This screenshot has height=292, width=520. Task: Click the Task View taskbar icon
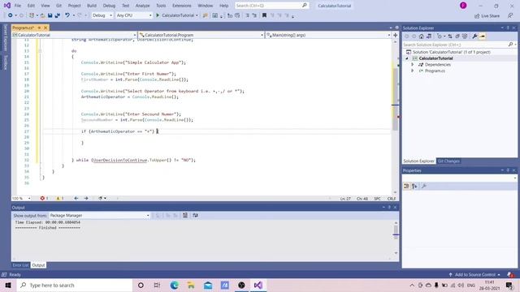[157, 285]
